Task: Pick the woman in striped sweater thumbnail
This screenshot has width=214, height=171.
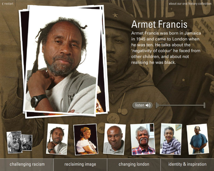Action: (171, 139)
